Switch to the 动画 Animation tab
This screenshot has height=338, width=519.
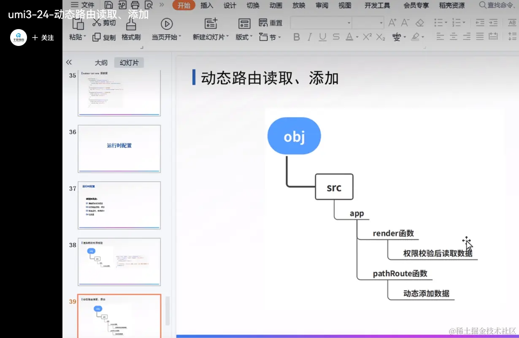pyautogui.click(x=276, y=5)
